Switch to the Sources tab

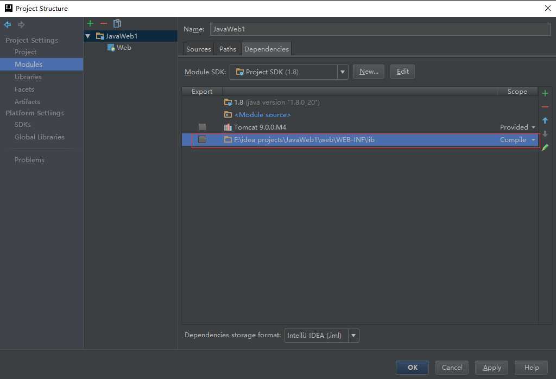point(199,49)
